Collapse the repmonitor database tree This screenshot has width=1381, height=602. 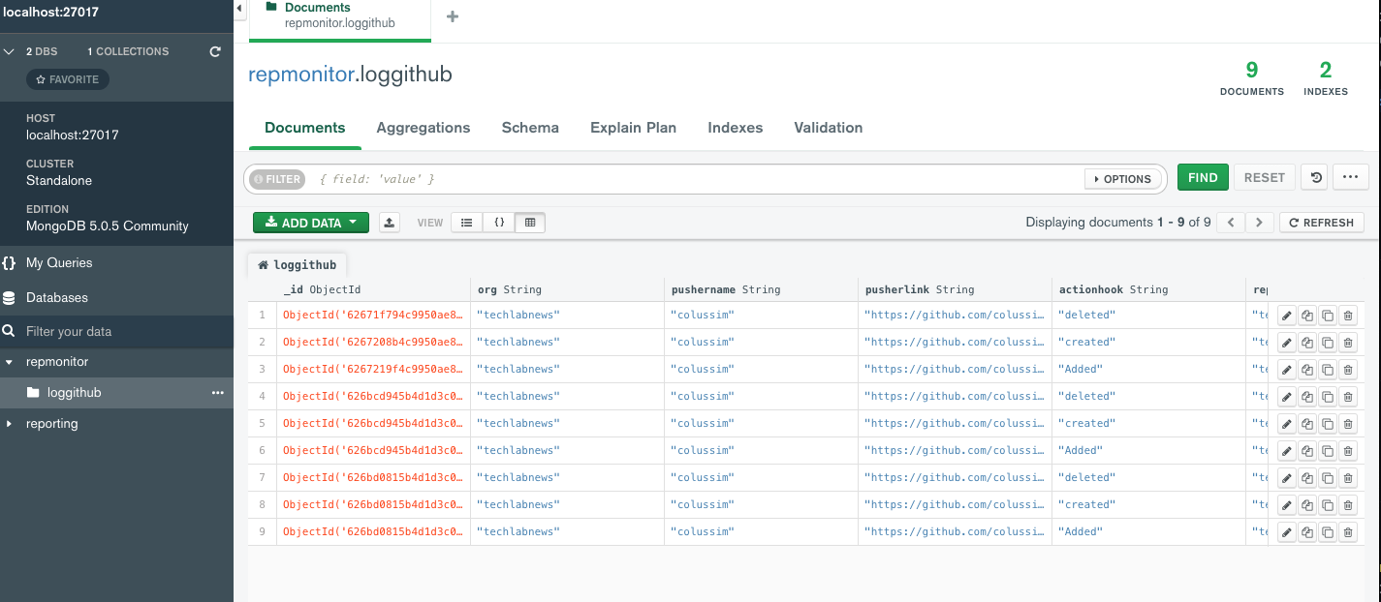pos(9,362)
